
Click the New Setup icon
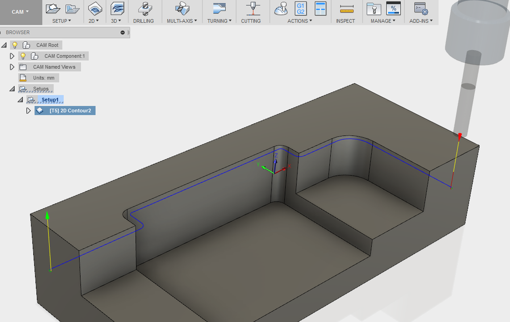[x=53, y=9]
